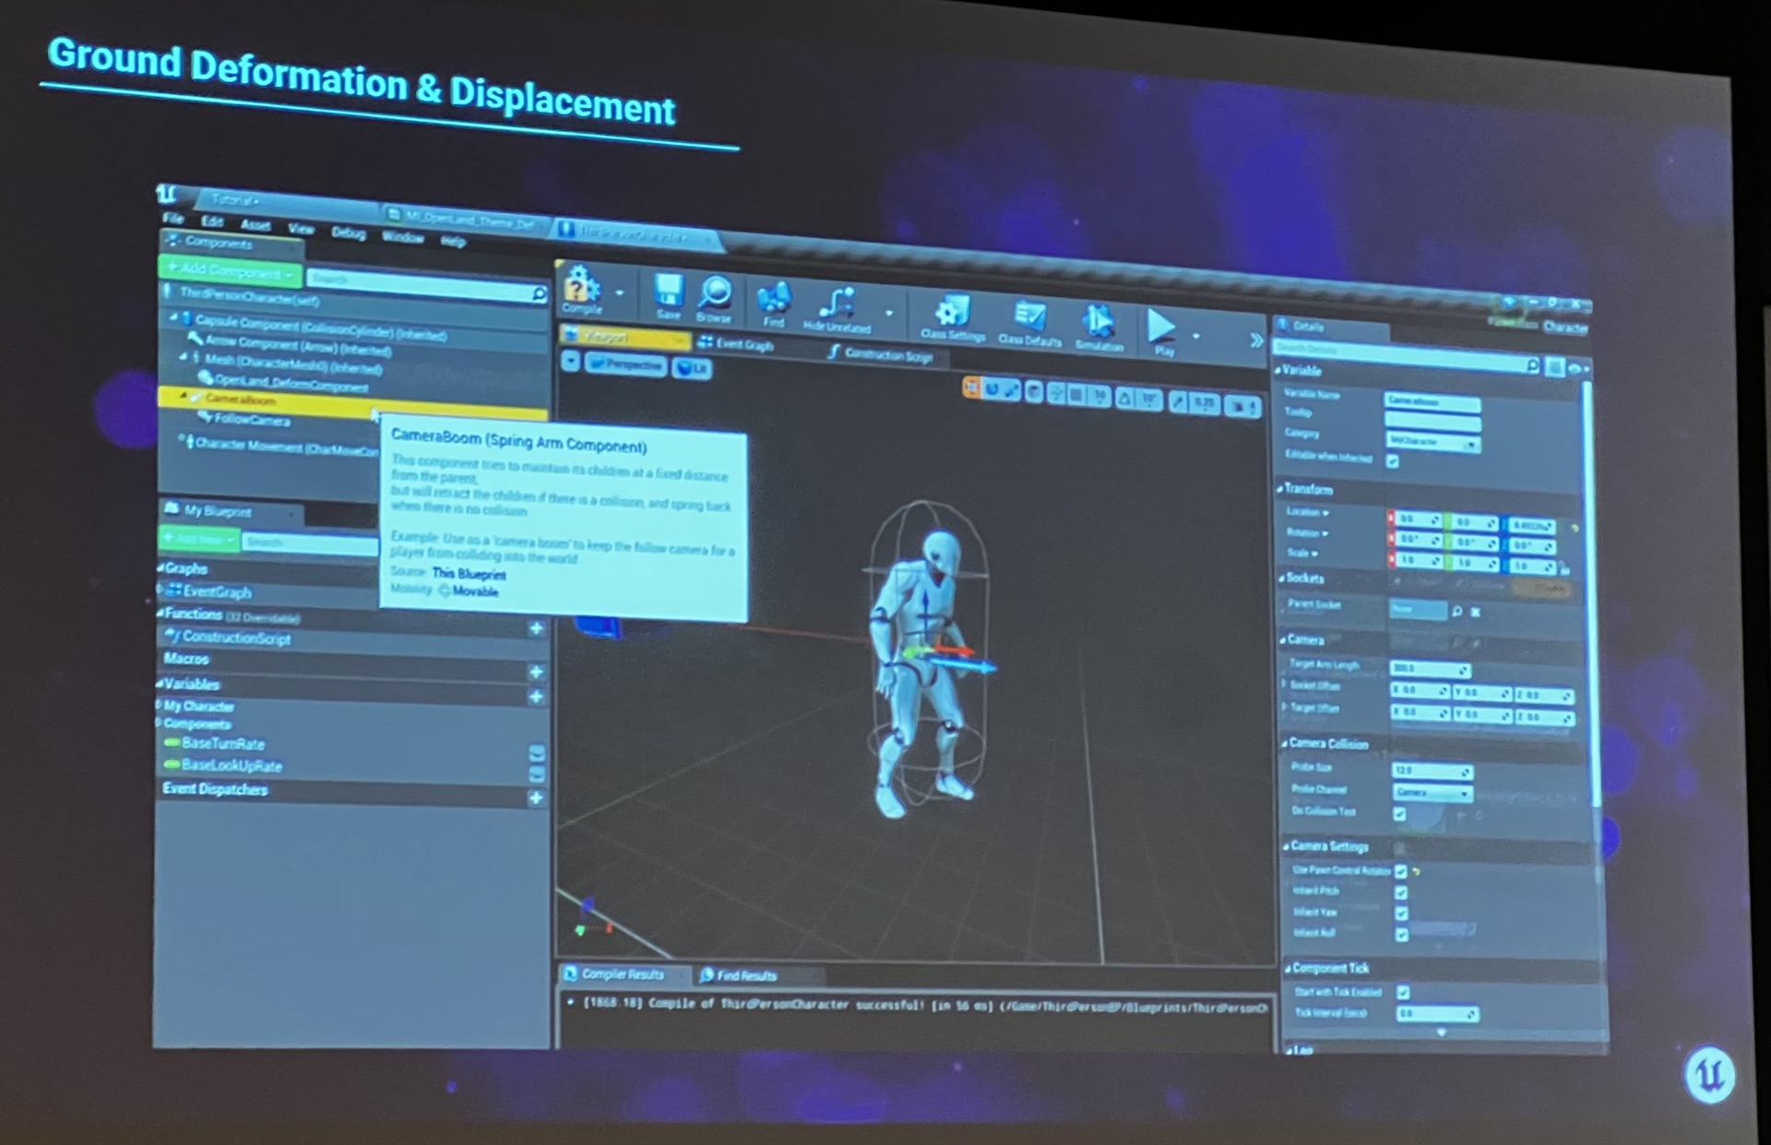Collapse the Transform section in Details
The width and height of the screenshot is (1771, 1145).
(1307, 488)
